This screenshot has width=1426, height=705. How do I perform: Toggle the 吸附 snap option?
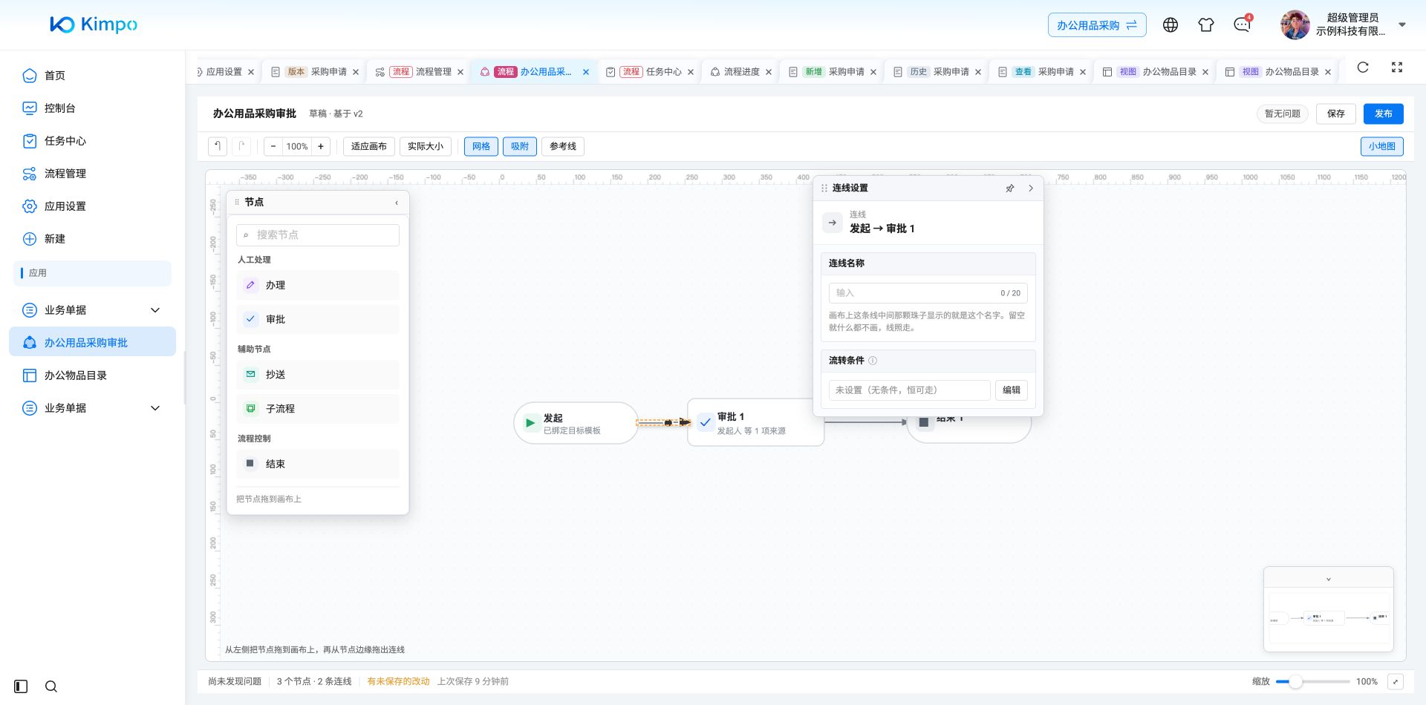pos(520,146)
